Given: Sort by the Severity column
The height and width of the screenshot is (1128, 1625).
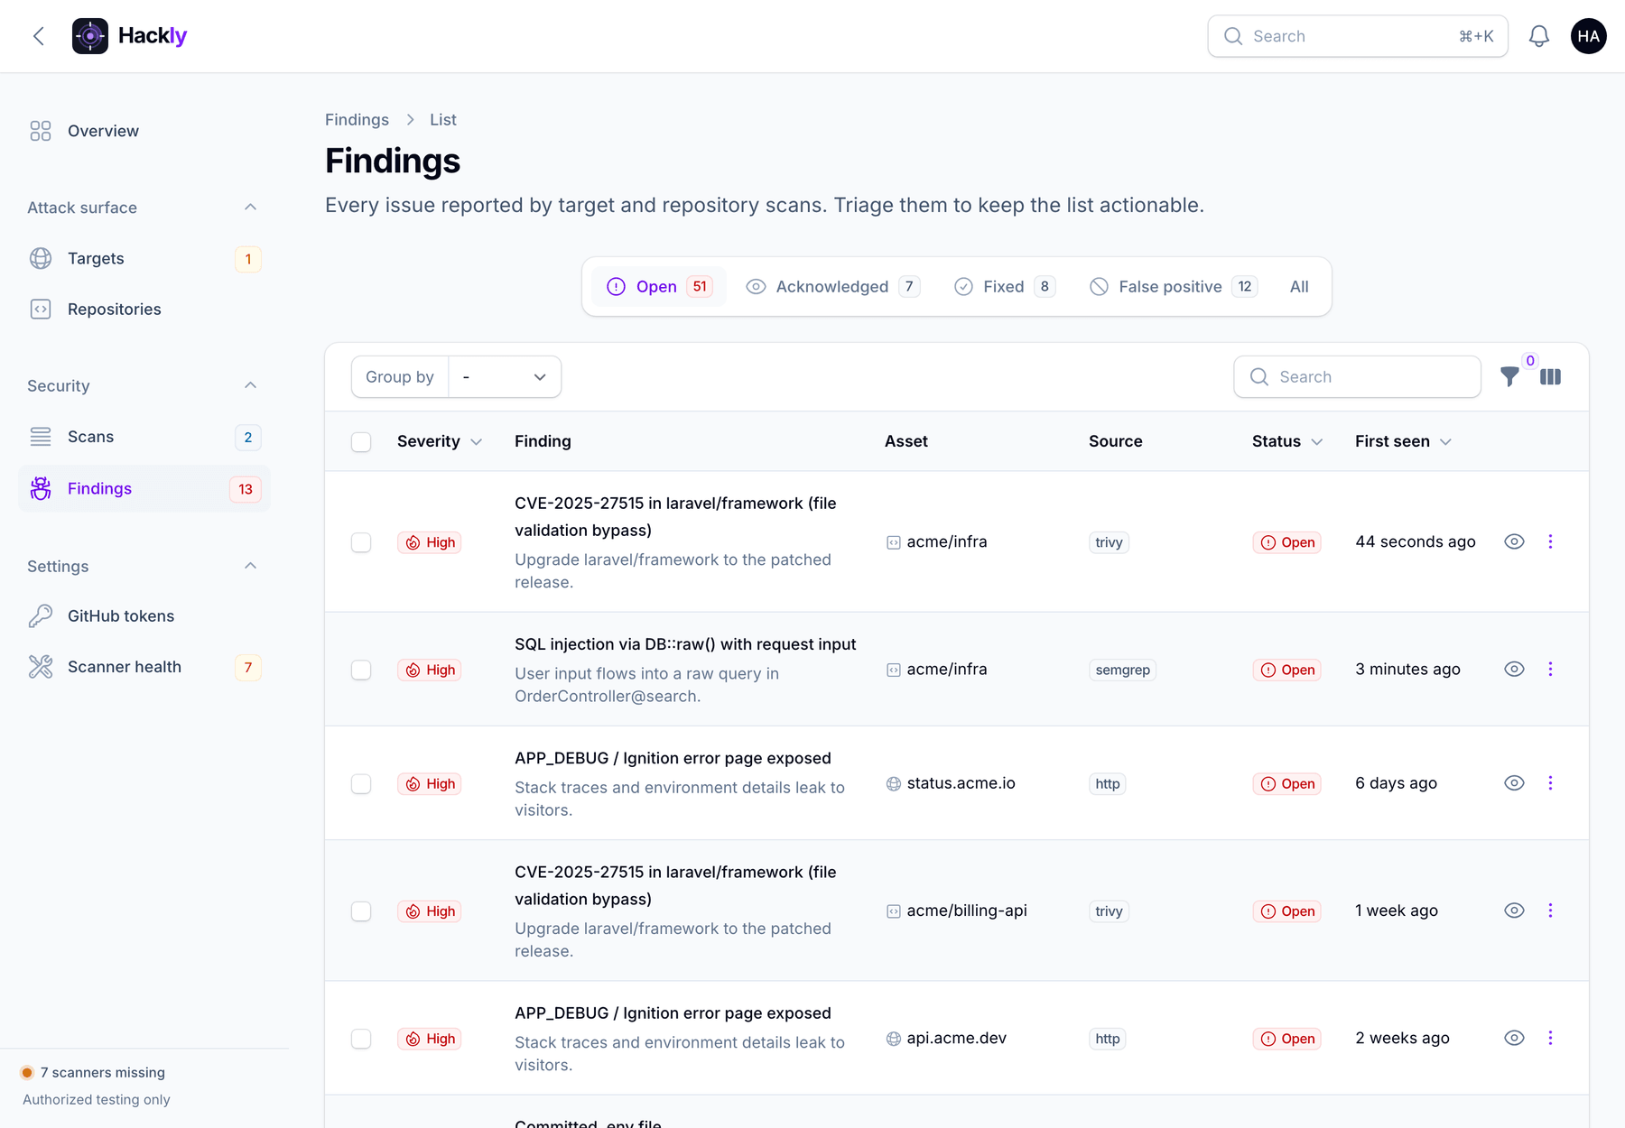Looking at the screenshot, I should (x=440, y=441).
